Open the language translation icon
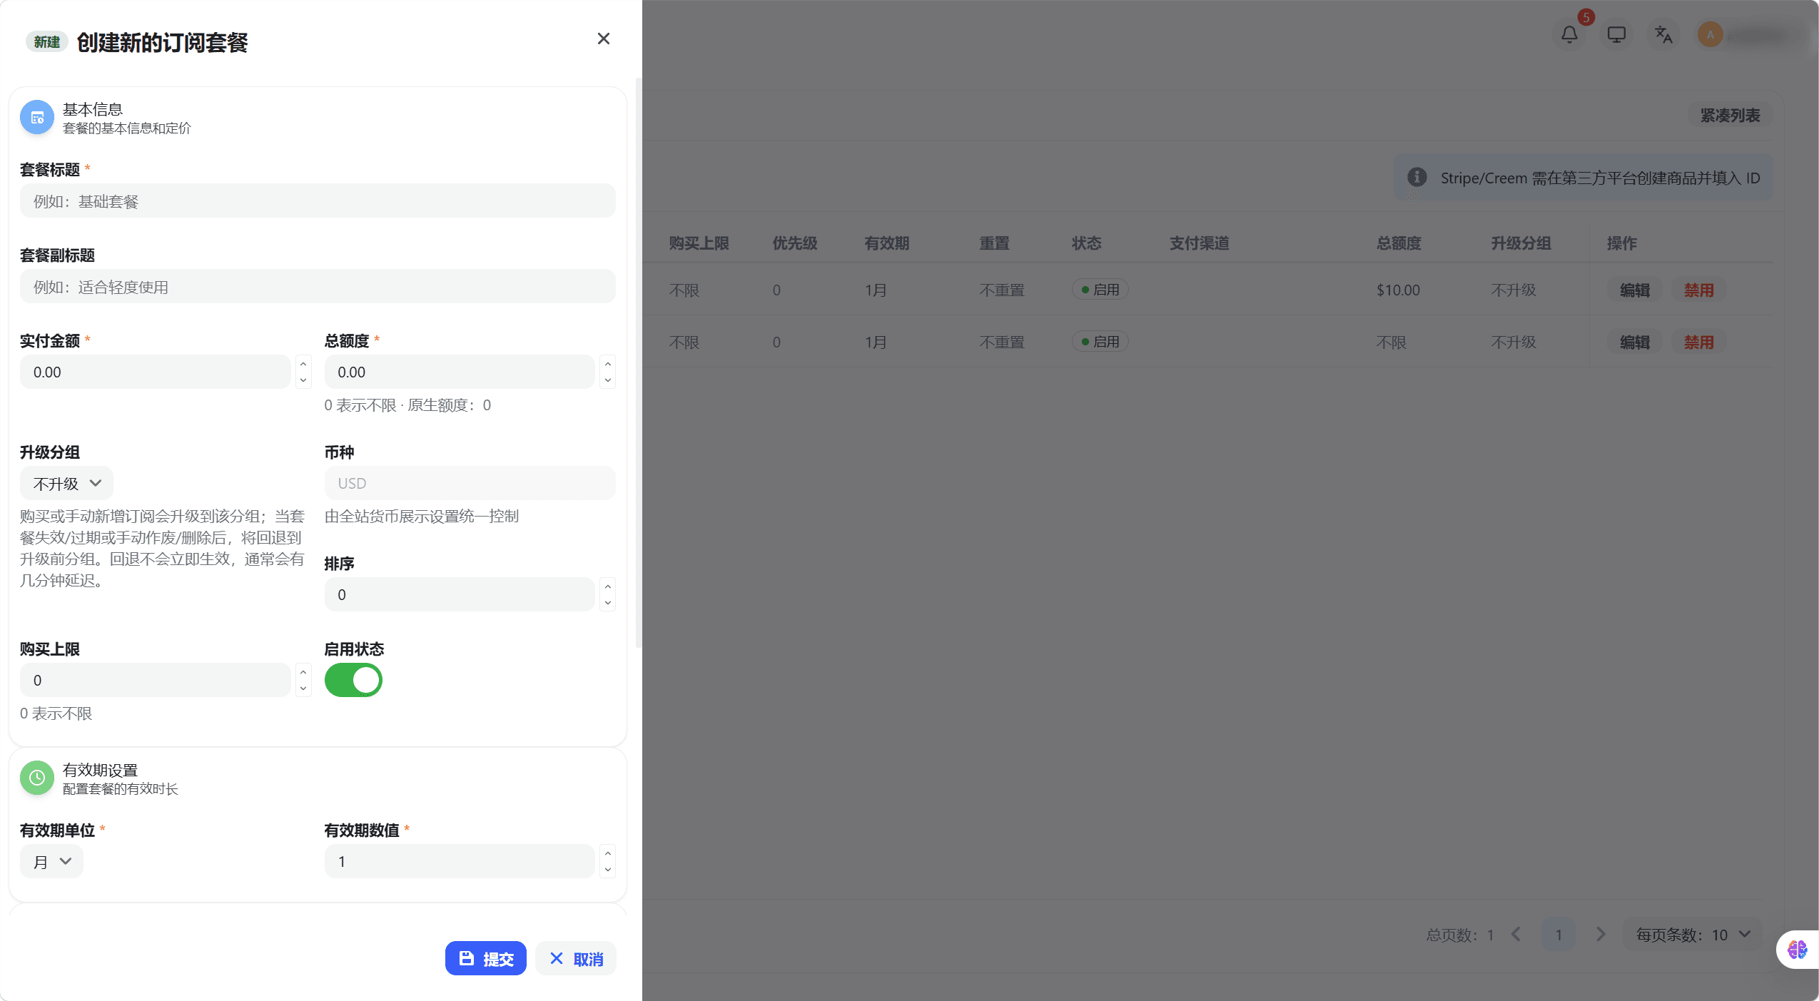The width and height of the screenshot is (1819, 1001). (1663, 34)
